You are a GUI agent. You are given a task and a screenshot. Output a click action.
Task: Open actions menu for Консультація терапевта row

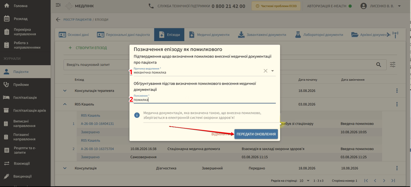point(397,91)
